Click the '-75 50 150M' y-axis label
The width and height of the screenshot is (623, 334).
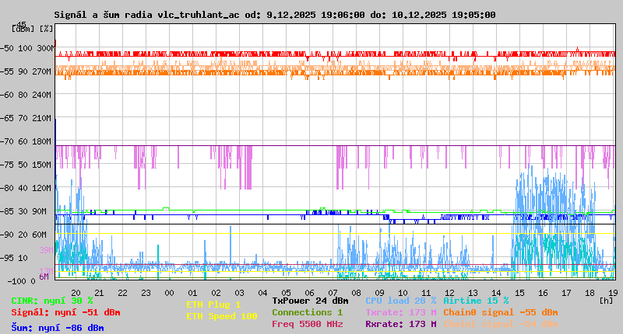tap(26, 165)
